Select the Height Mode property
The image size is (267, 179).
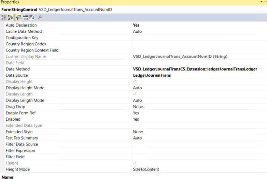tap(18, 169)
